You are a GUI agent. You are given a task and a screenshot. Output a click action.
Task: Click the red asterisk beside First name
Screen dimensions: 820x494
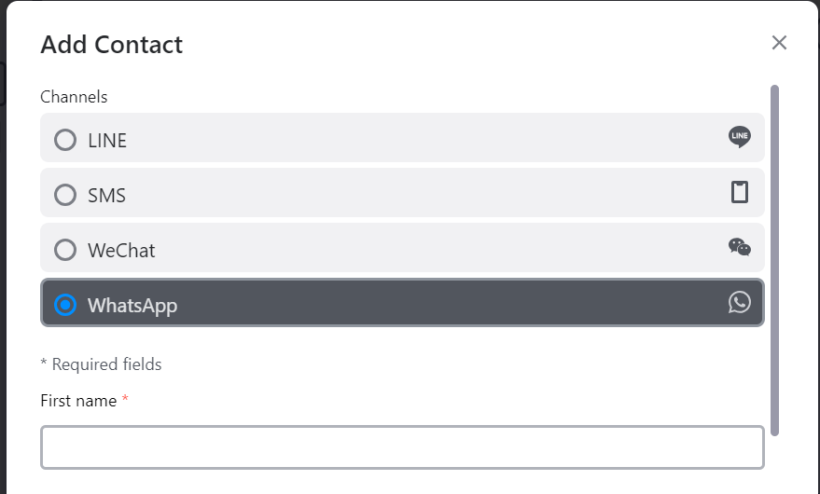pos(125,399)
